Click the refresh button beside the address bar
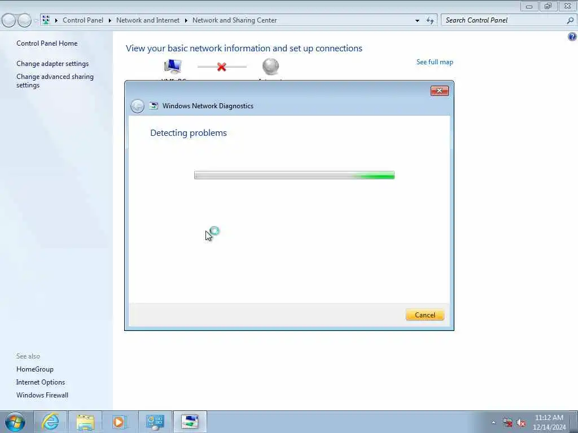The height and width of the screenshot is (433, 578). pyautogui.click(x=430, y=20)
